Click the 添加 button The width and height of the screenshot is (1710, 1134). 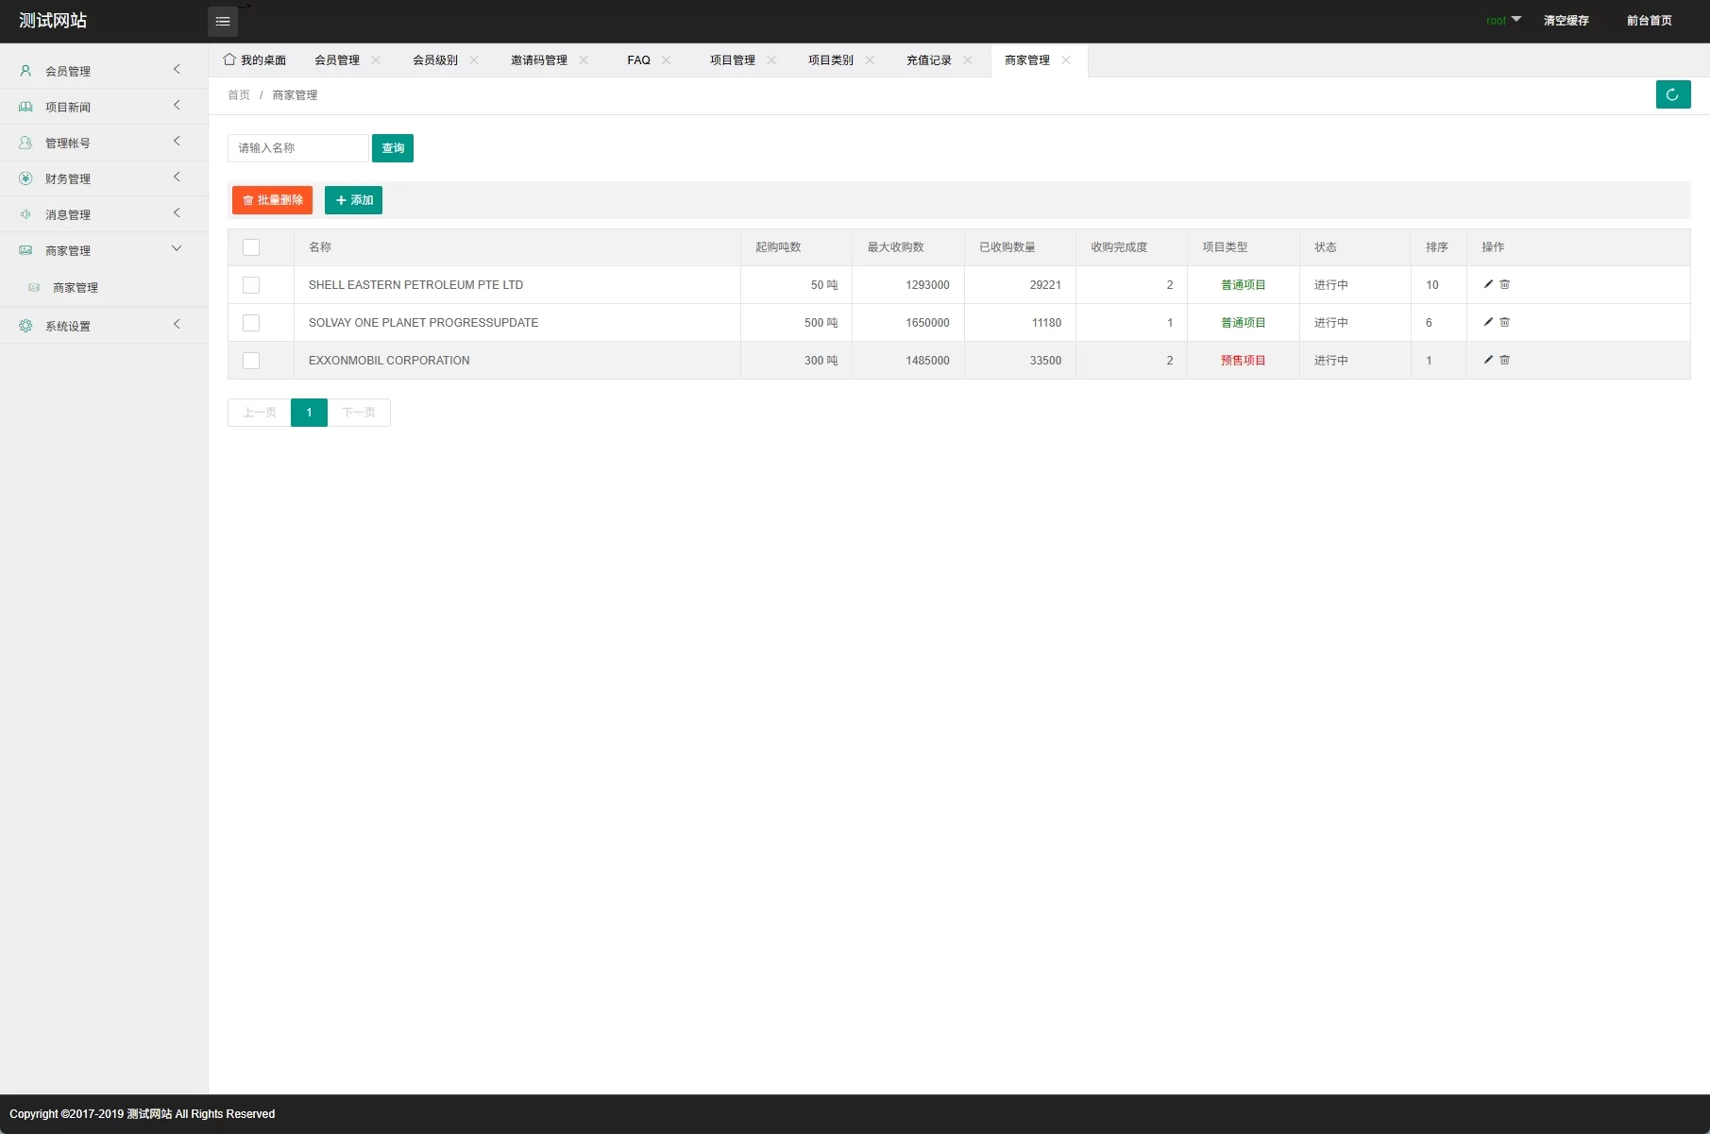(x=353, y=200)
